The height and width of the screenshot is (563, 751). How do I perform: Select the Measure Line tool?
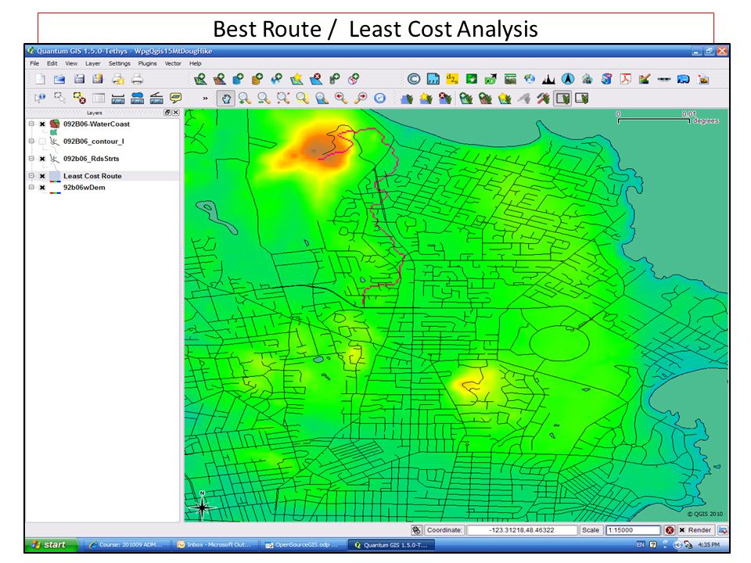[118, 99]
